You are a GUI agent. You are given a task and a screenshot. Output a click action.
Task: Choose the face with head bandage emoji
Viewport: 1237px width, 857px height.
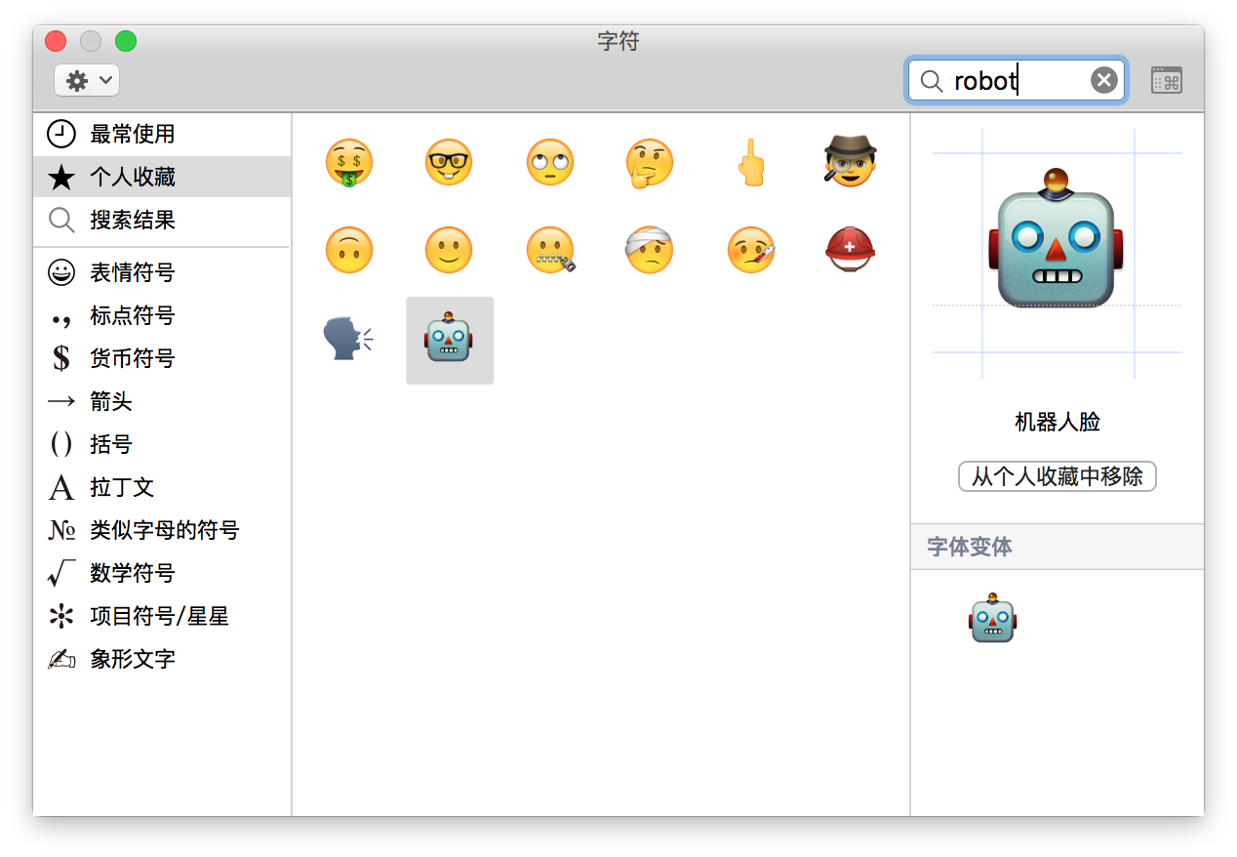tap(650, 251)
